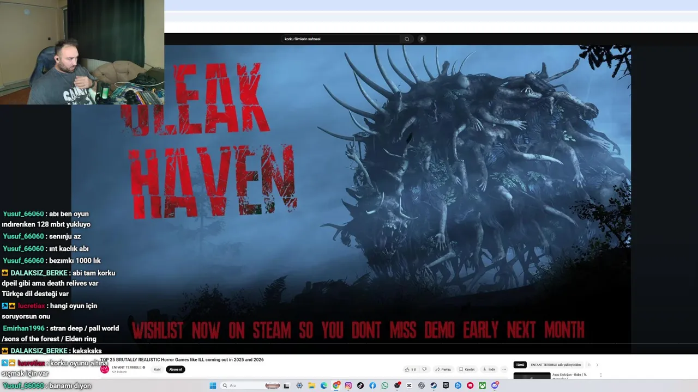Click chat message DALAKSIZ_BERKE : kaksksks
Image resolution: width=698 pixels, height=392 pixels.
point(52,351)
